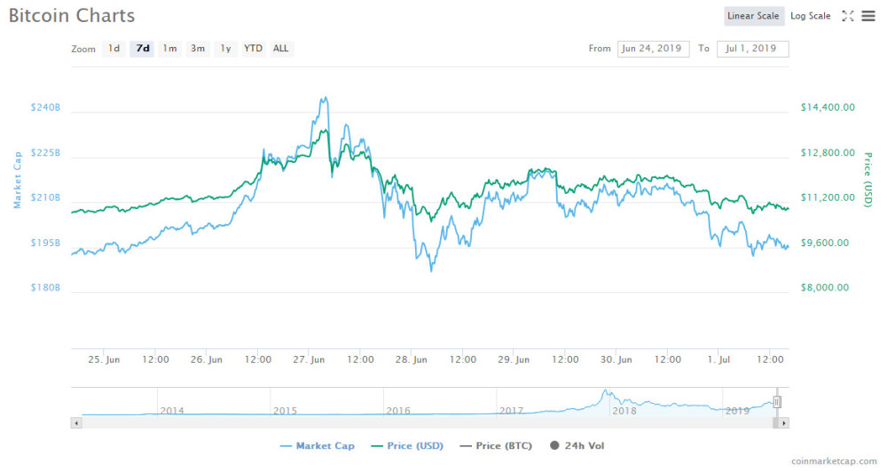Click the 27. Jun x-axis label
This screenshot has height=471, width=887.
pyautogui.click(x=309, y=359)
